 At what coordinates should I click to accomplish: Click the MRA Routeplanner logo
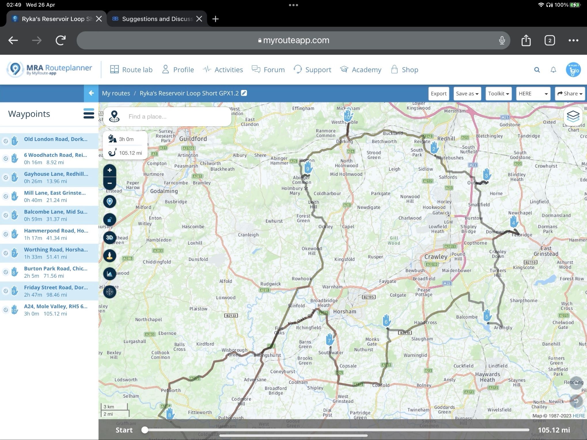tap(50, 70)
